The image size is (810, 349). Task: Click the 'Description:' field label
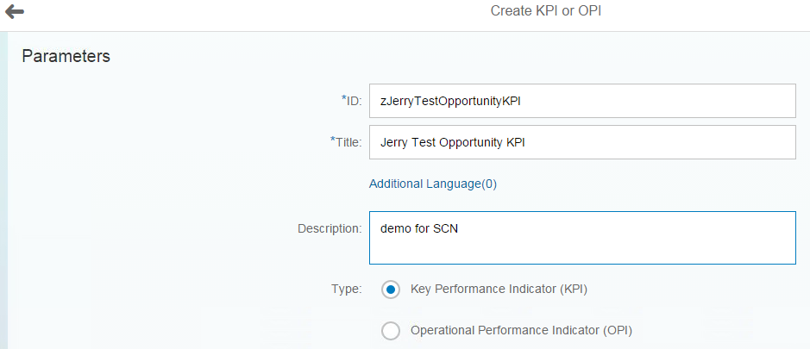330,228
